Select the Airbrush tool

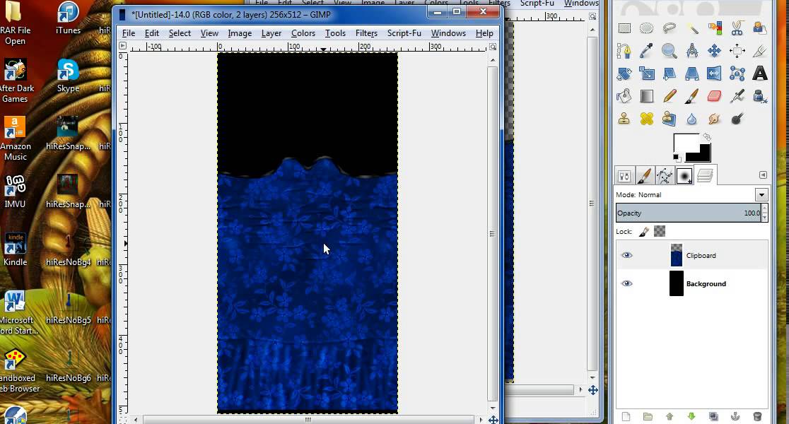(x=737, y=96)
